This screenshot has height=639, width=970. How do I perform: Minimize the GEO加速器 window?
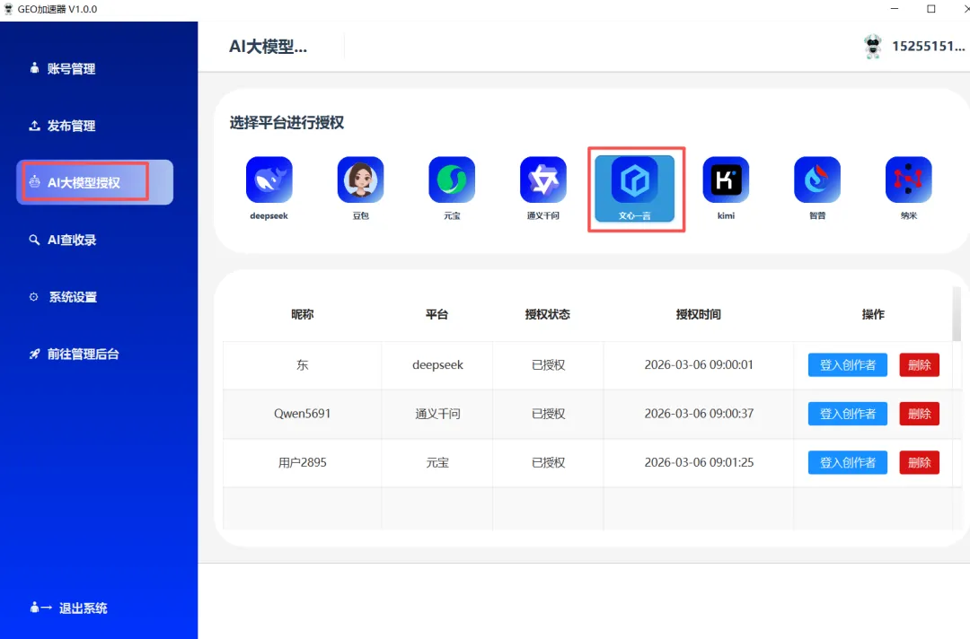[x=895, y=9]
